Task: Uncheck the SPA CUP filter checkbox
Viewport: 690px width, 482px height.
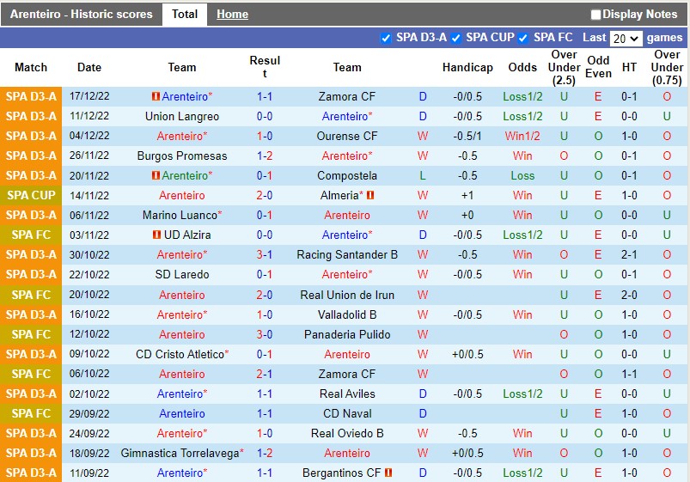Action: [x=456, y=38]
